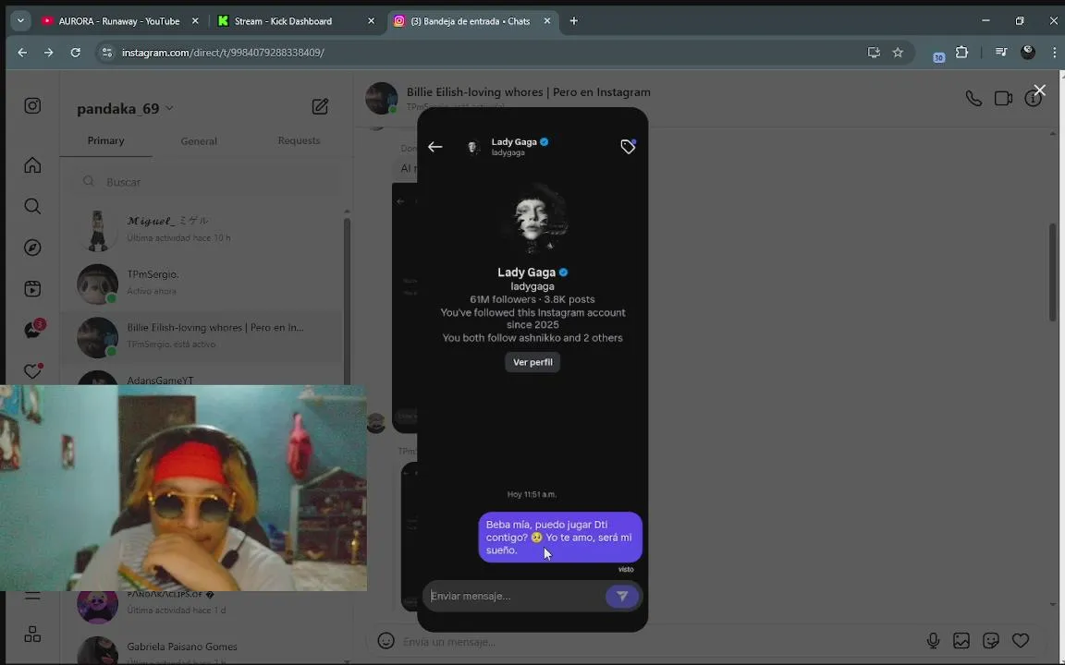
Task: Close the Kick Dashboard tab
Action: tap(371, 21)
